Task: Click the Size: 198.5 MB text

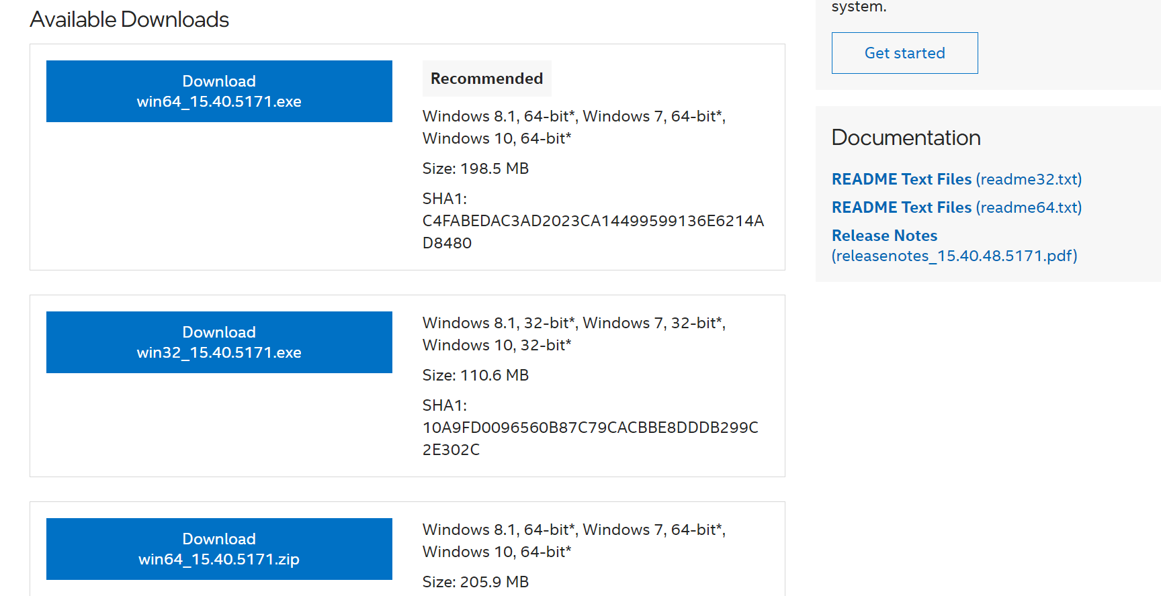Action: pyautogui.click(x=475, y=168)
